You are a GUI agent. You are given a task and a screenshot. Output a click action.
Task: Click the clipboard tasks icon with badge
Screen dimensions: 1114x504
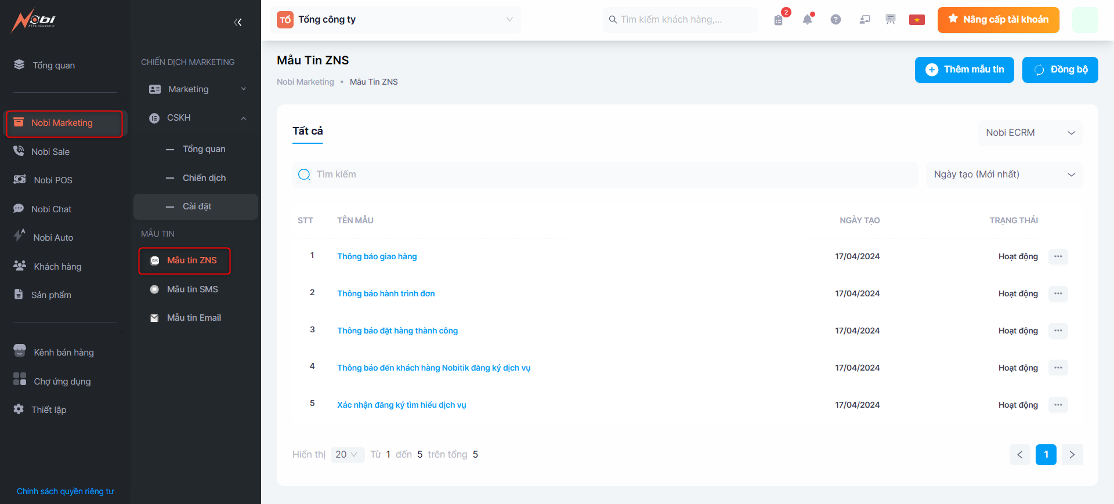(779, 20)
